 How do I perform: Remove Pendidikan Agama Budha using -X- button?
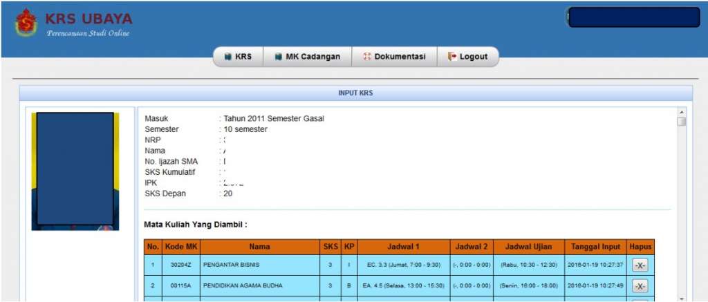click(640, 286)
